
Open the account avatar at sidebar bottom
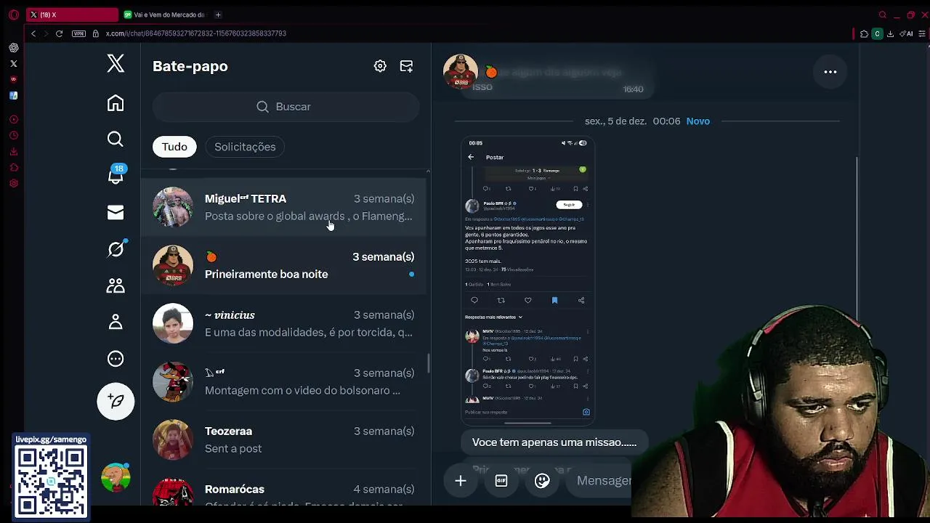point(116,477)
